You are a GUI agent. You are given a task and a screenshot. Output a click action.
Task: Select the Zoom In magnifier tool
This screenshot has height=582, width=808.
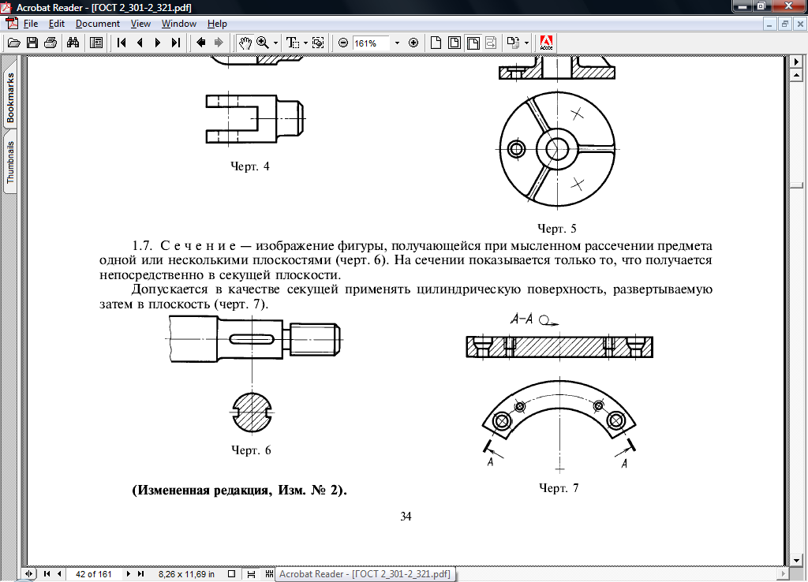263,43
